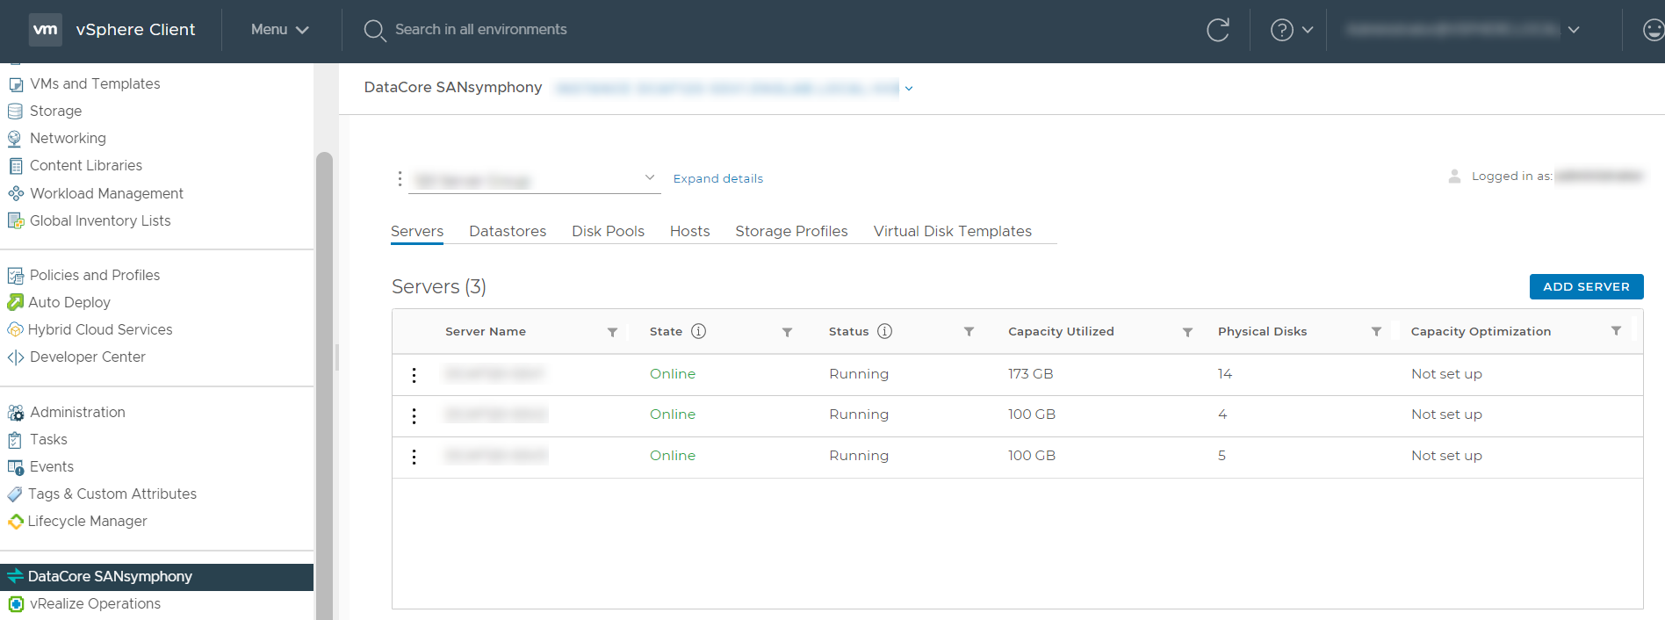
Task: Open Content Libraries
Action: coord(85,166)
